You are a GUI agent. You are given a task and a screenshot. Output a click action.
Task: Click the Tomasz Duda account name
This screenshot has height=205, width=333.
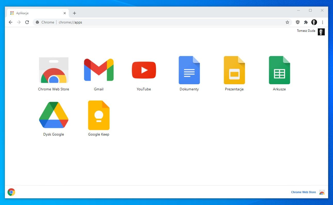(x=306, y=31)
